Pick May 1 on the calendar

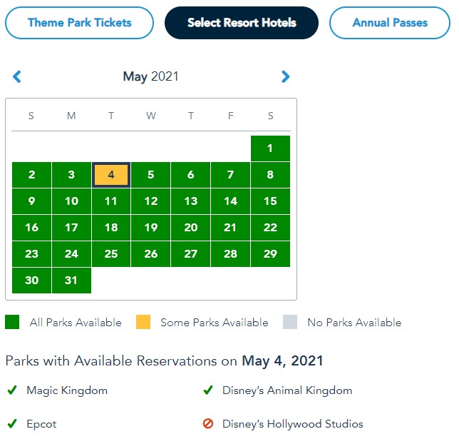pyautogui.click(x=270, y=148)
